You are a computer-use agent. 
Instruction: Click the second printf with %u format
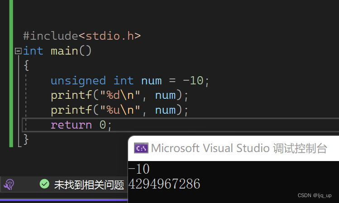pyautogui.click(x=119, y=110)
